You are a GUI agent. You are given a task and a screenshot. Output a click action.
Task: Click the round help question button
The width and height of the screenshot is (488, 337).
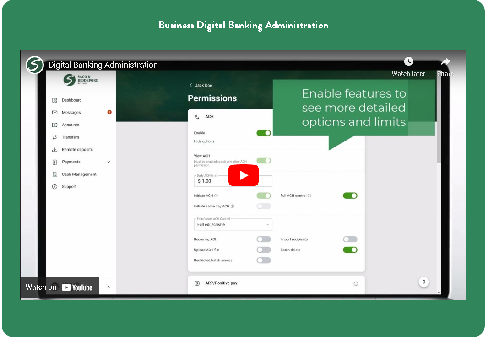pos(423,282)
